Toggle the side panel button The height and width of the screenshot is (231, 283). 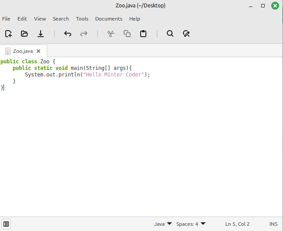7,224
